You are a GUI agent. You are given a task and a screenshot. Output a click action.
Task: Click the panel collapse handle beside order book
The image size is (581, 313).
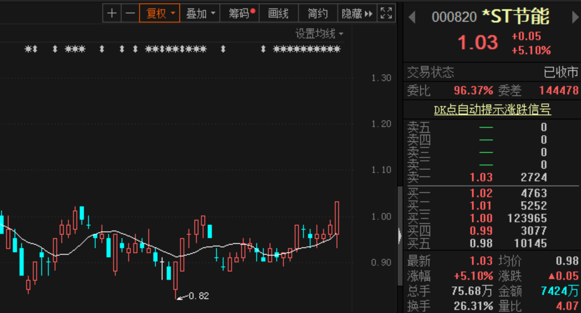pos(399,236)
